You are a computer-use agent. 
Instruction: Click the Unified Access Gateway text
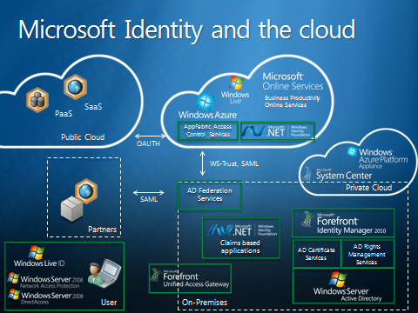pos(196,284)
